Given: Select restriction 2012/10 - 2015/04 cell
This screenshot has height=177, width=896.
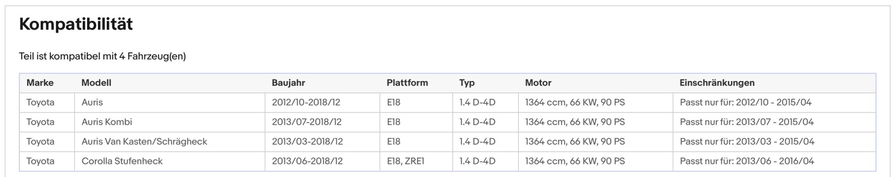Looking at the screenshot, I should 774,103.
